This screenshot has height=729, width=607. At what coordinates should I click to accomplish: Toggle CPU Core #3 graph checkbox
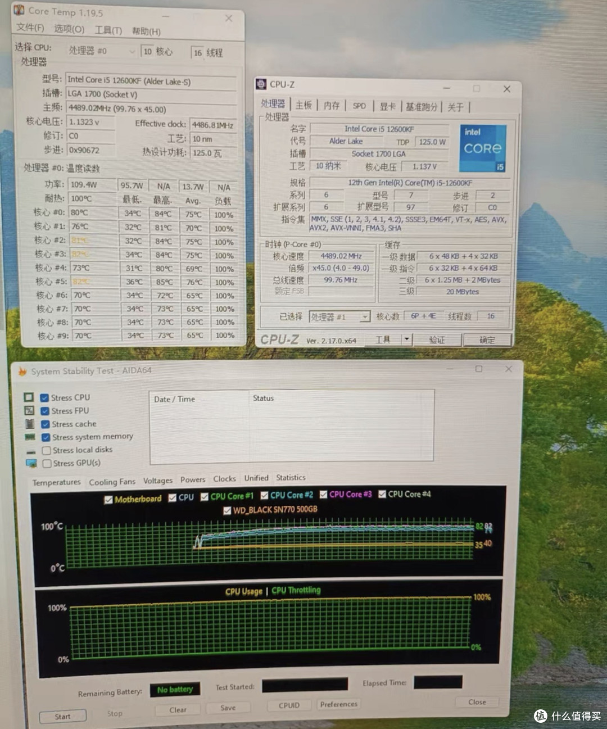(x=323, y=495)
